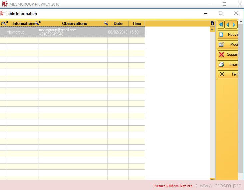Jump to the first record with double-arrow
244x190 pixels.
click(221, 25)
